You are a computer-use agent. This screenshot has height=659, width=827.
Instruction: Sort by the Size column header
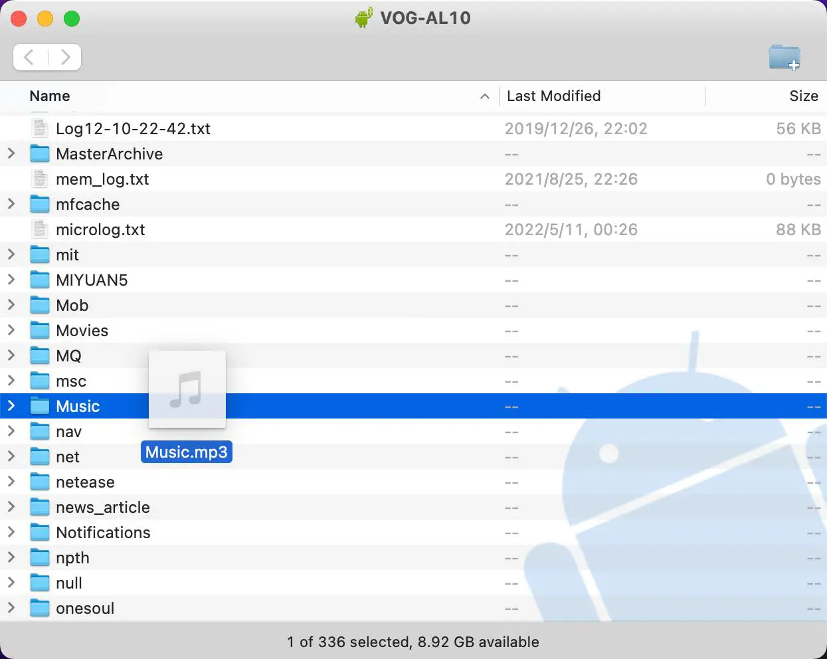(x=804, y=96)
